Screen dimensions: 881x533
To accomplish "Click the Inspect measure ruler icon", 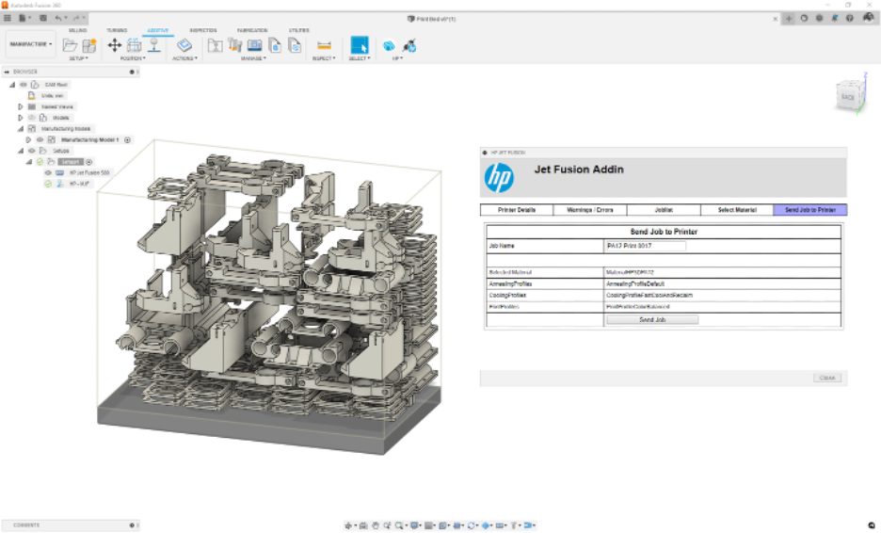I will click(324, 44).
